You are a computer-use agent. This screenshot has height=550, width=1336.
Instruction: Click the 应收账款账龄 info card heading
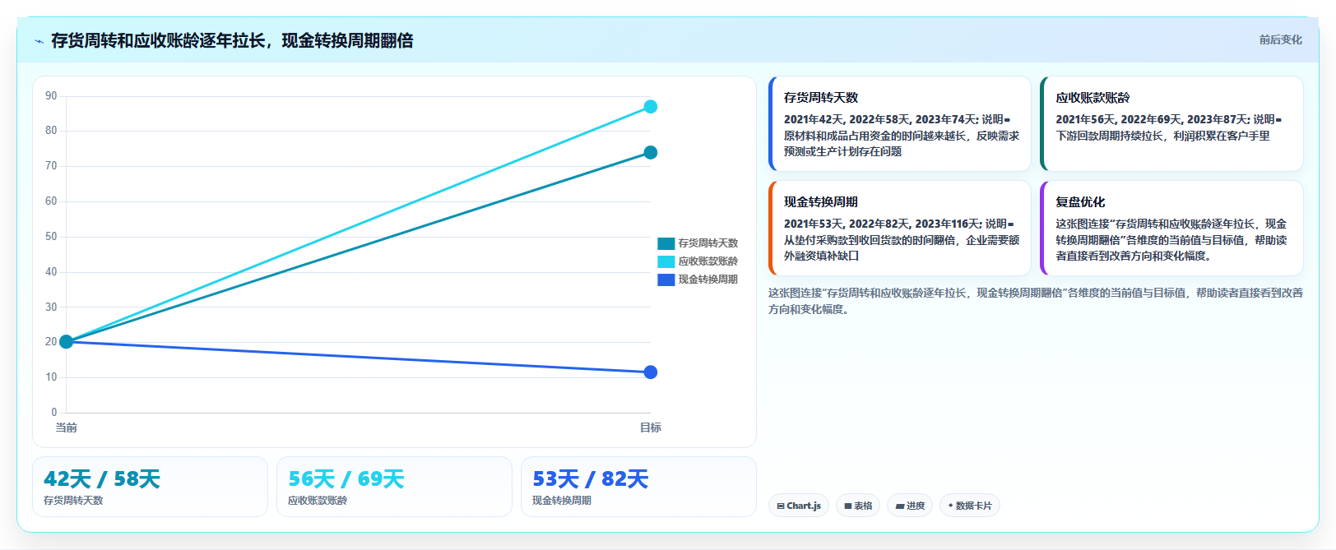pyautogui.click(x=1092, y=98)
